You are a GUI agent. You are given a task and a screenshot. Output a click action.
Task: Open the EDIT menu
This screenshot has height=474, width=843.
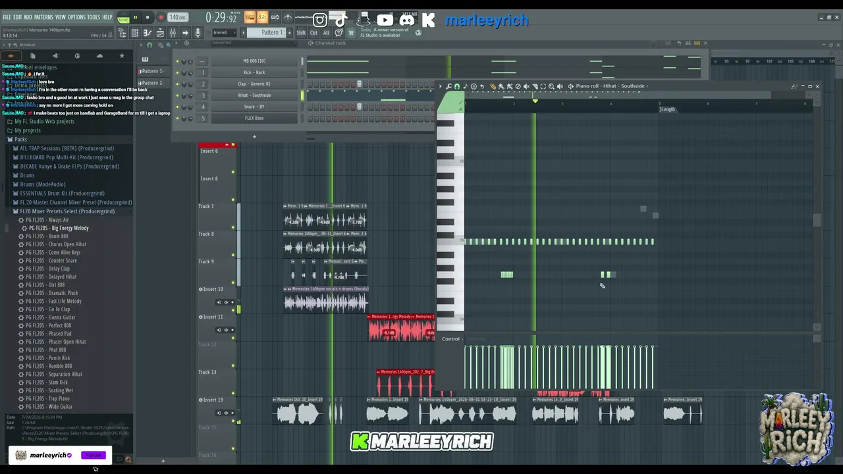click(18, 18)
